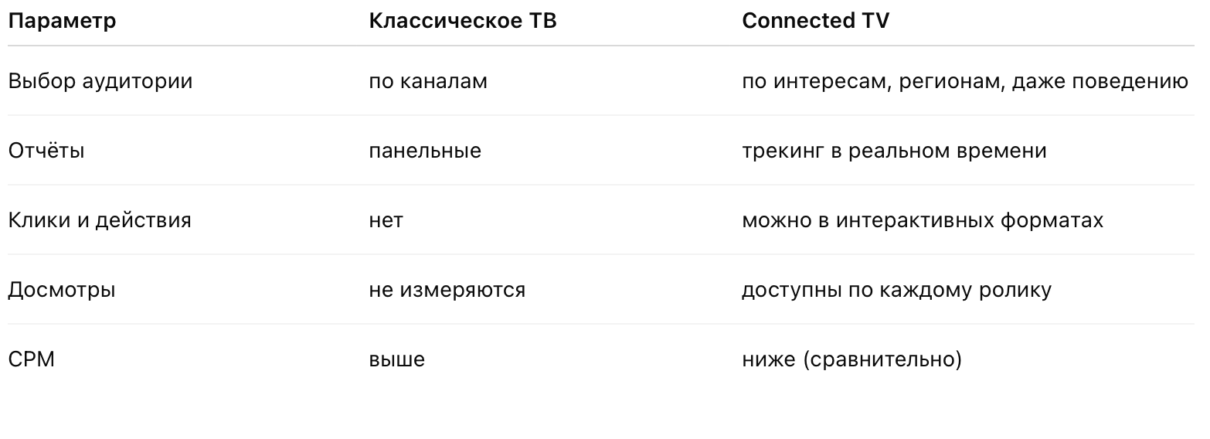Image resolution: width=1210 pixels, height=439 pixels.
Task: Click the Connected TV column header
Action: pyautogui.click(x=815, y=21)
